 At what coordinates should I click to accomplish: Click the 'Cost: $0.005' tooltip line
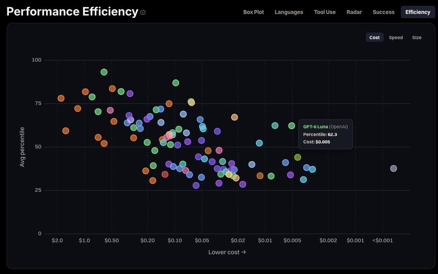click(316, 142)
